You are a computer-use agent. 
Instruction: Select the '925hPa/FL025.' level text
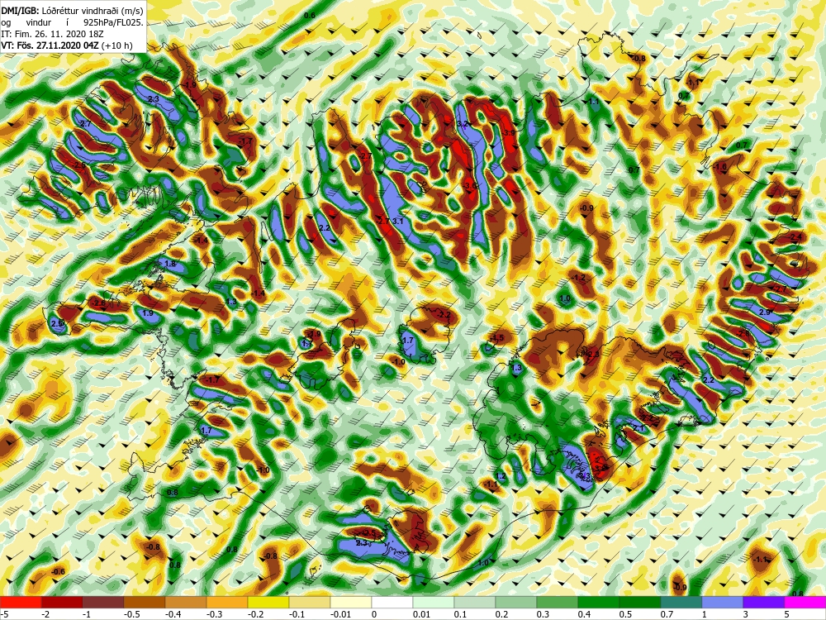coord(113,22)
